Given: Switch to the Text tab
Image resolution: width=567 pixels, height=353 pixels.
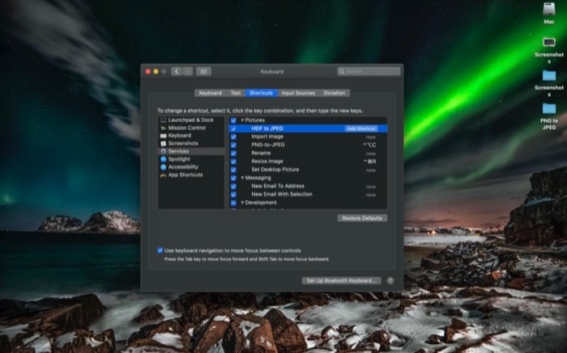Looking at the screenshot, I should pos(236,93).
